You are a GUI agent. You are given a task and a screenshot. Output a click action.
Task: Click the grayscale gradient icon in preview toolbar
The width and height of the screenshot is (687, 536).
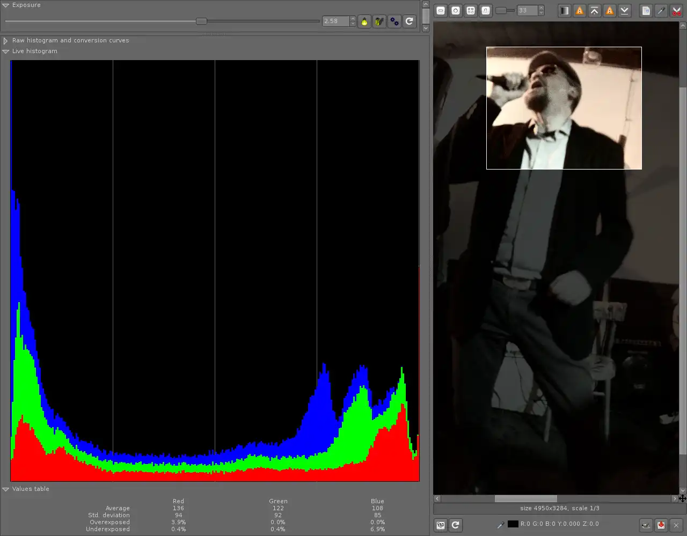[x=565, y=10]
